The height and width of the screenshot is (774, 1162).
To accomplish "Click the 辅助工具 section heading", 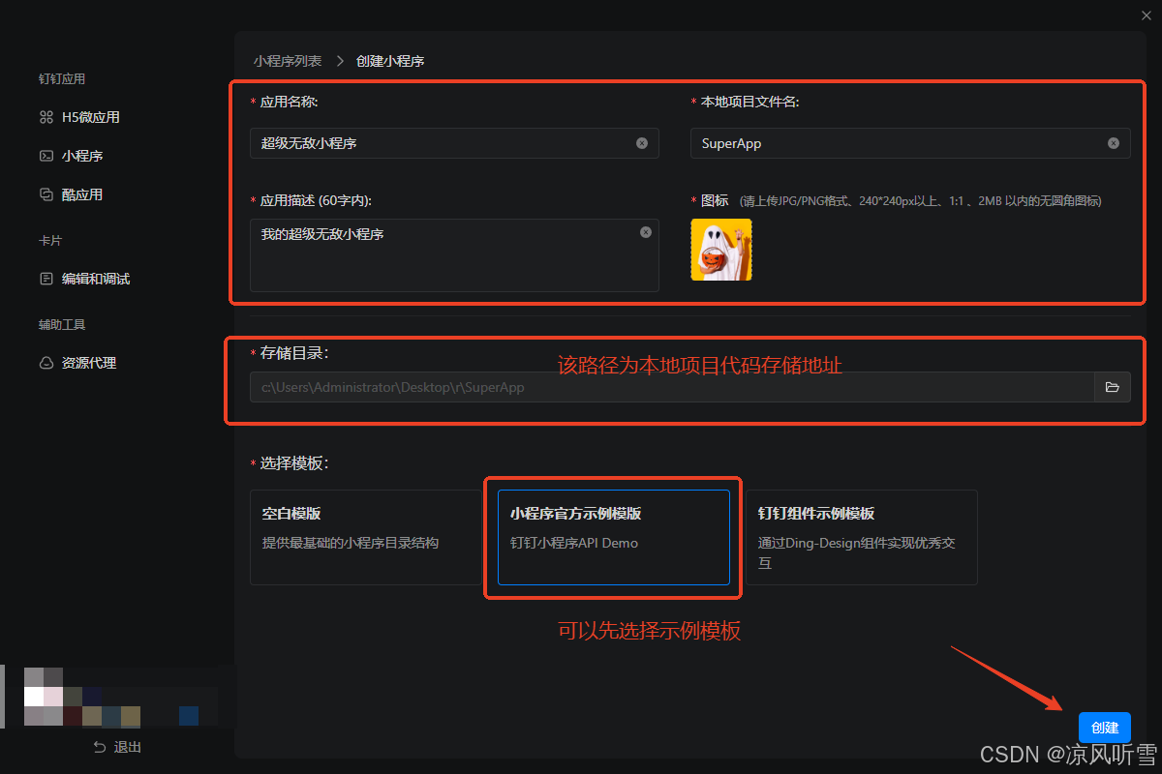I will (62, 324).
